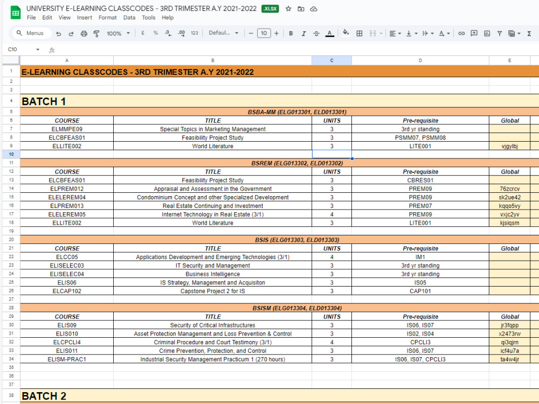
Task: Open the Format menu
Action: pyautogui.click(x=108, y=18)
